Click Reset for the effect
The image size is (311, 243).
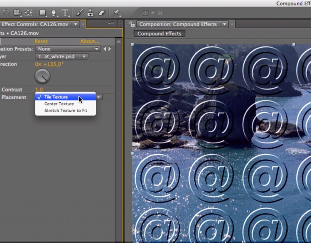[41, 41]
